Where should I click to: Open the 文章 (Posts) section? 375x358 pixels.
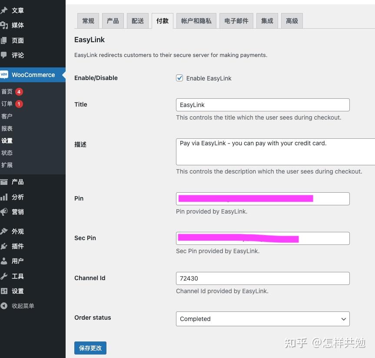click(x=17, y=10)
